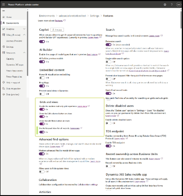Open the app launcher waffle icon
The image size is (183, 196).
[4, 4]
